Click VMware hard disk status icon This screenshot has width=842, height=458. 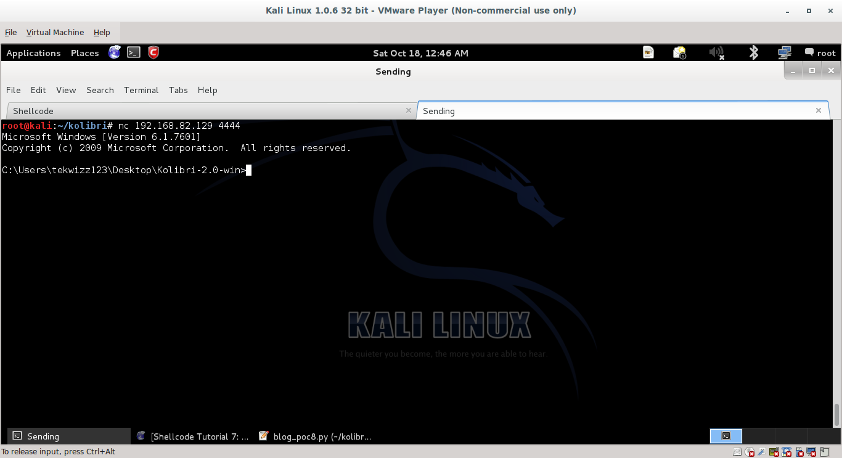737,452
